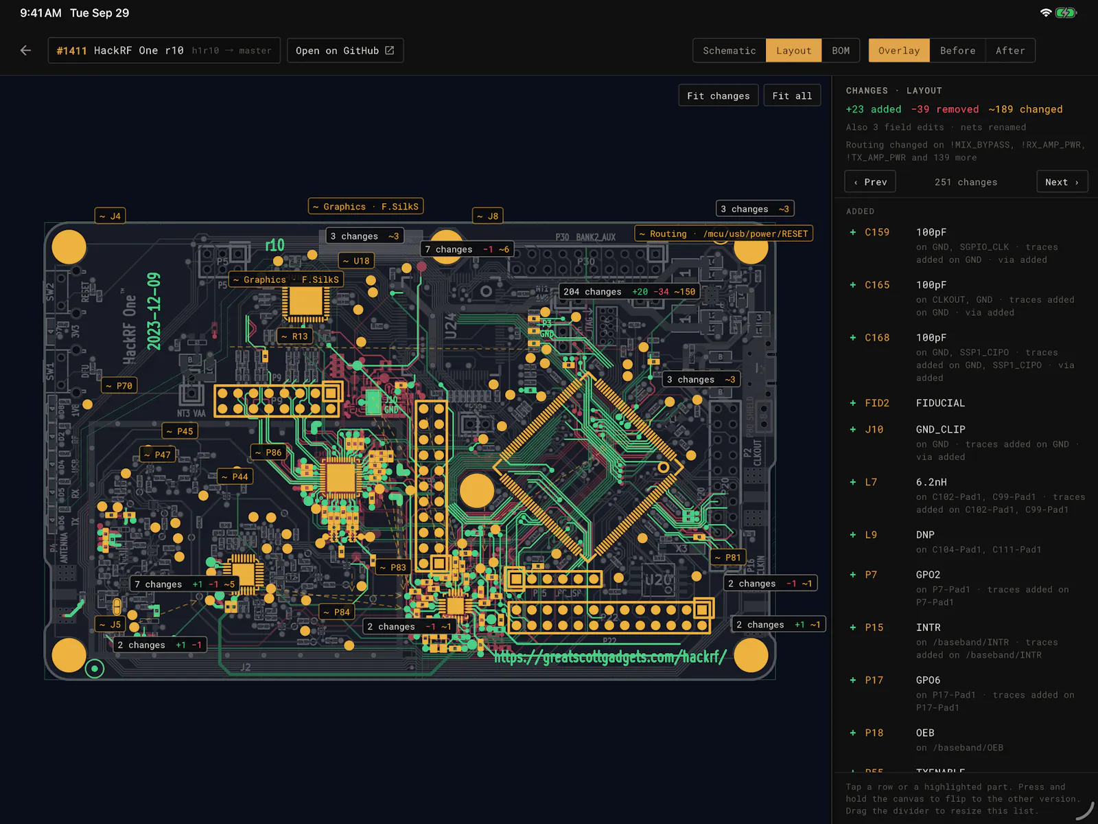Click the '~ P45' changed part label

(x=180, y=431)
